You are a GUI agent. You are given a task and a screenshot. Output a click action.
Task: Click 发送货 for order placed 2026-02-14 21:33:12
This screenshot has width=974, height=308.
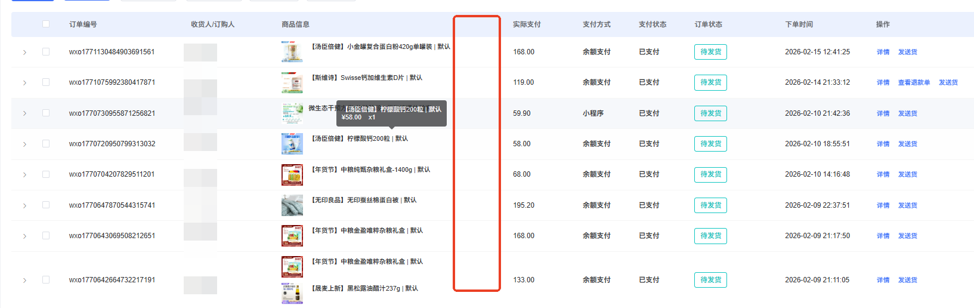[x=948, y=83]
